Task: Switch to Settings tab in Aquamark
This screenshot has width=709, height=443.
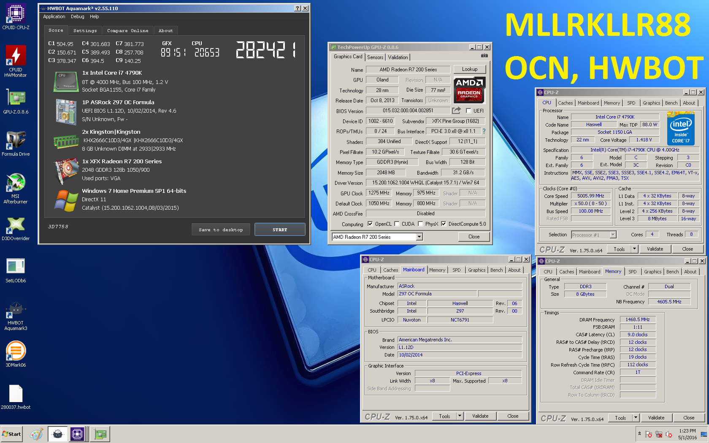Action: pos(85,30)
